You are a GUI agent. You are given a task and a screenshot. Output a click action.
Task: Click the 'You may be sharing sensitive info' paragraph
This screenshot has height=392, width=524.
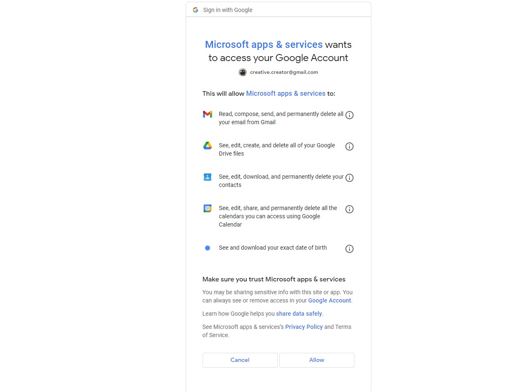(278, 296)
